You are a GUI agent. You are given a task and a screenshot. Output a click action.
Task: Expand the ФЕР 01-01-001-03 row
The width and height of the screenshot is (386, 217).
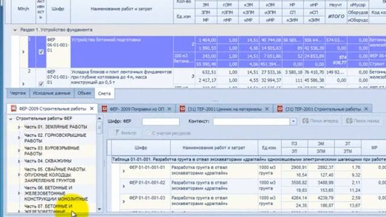tap(124, 201)
